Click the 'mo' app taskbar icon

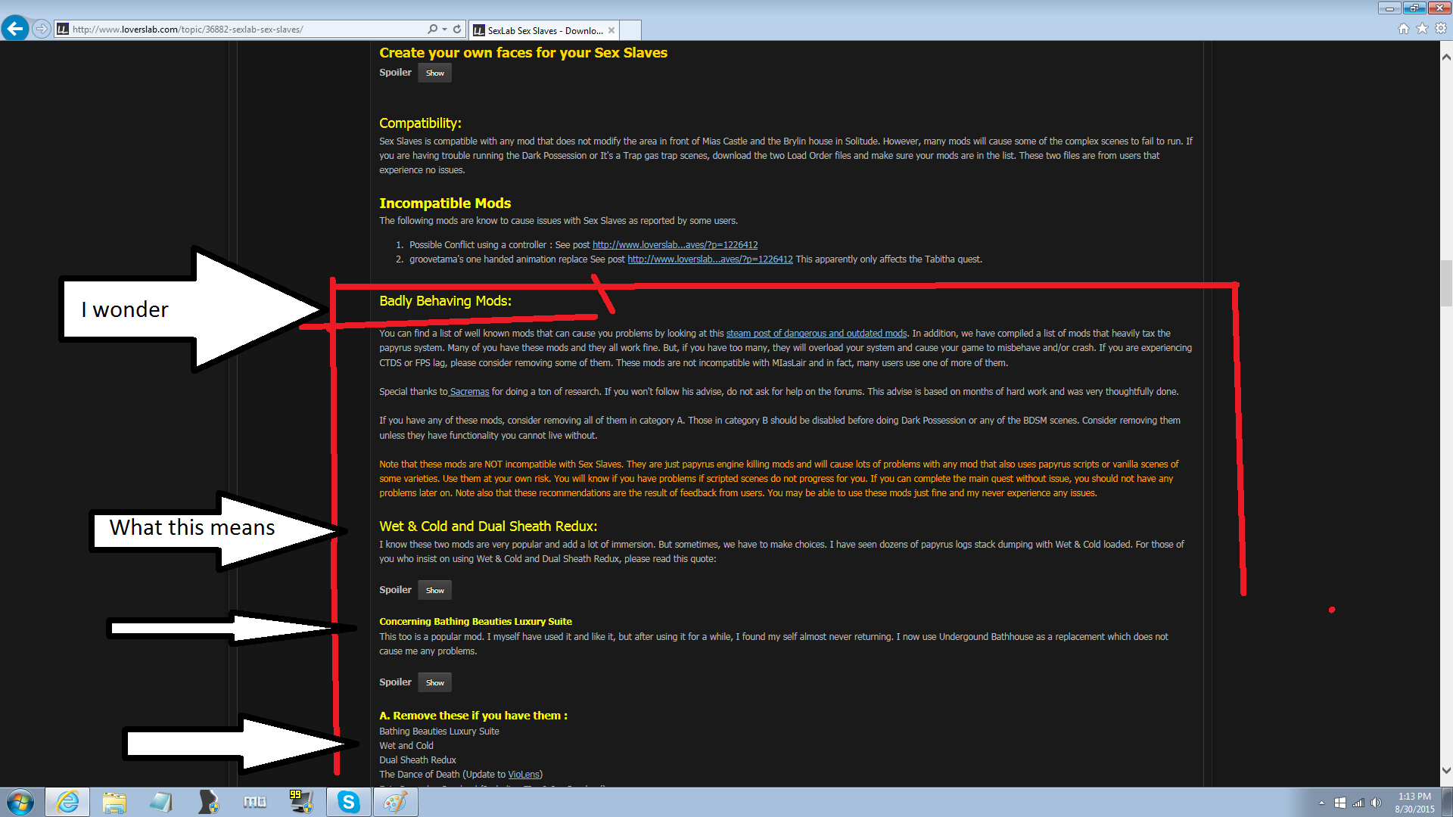[255, 802]
